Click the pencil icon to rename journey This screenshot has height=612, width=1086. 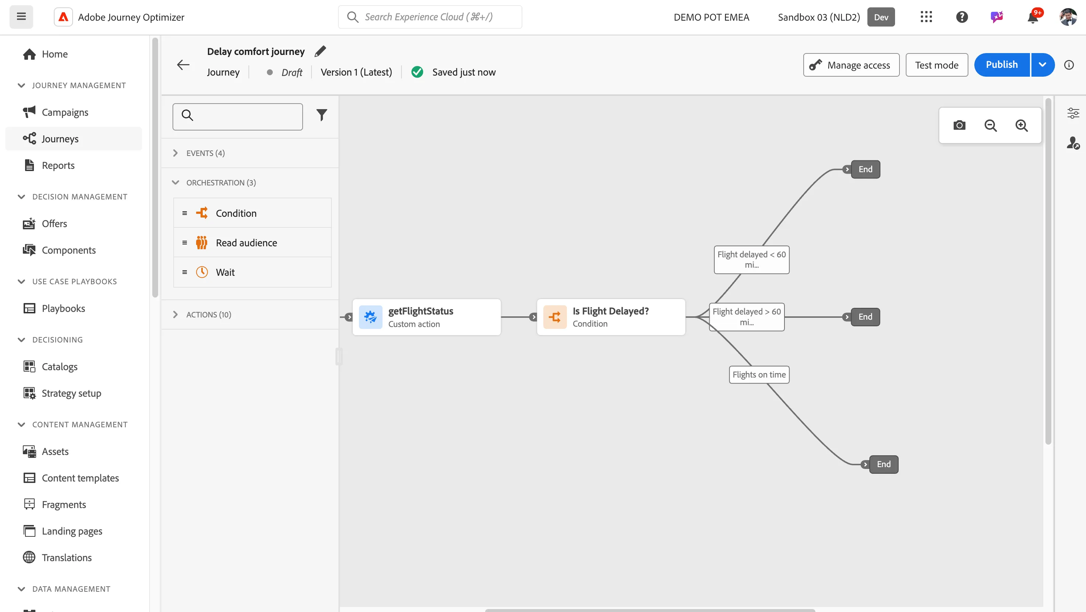pos(320,51)
